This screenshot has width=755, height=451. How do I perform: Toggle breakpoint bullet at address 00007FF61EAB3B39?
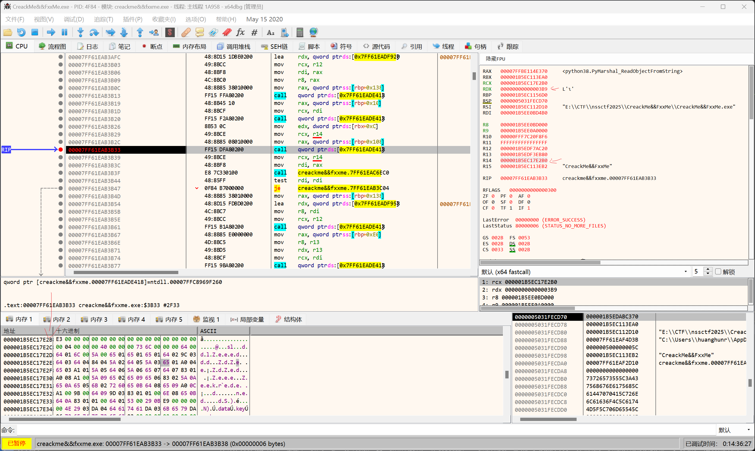[60, 157]
